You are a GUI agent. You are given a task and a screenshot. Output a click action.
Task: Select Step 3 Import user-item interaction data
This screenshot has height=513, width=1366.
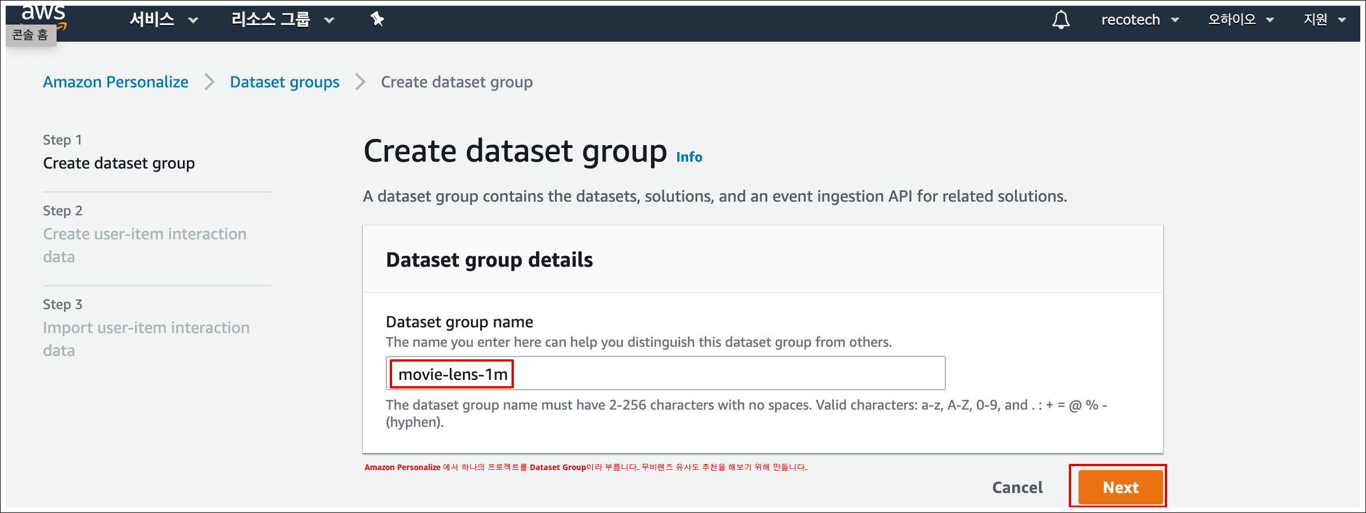coord(146,339)
